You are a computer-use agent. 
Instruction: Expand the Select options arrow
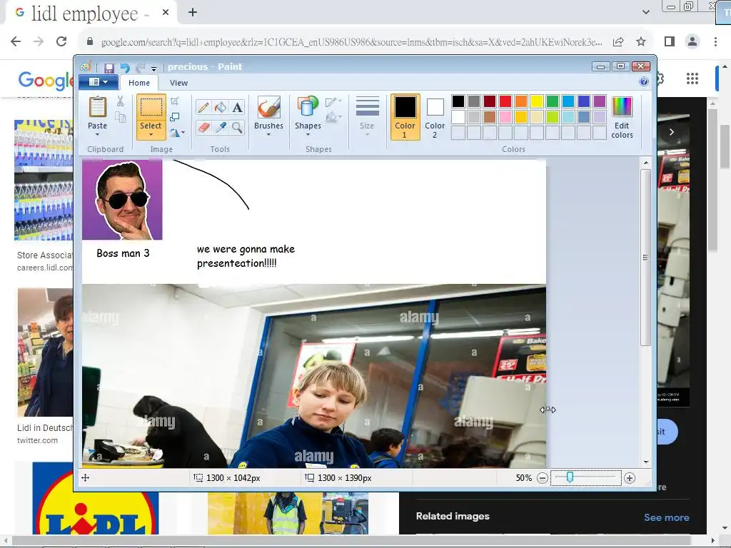pyautogui.click(x=151, y=135)
